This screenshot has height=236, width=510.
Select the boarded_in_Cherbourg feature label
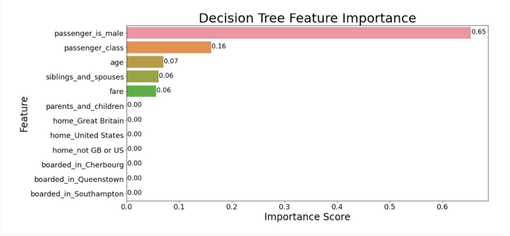[x=82, y=165]
